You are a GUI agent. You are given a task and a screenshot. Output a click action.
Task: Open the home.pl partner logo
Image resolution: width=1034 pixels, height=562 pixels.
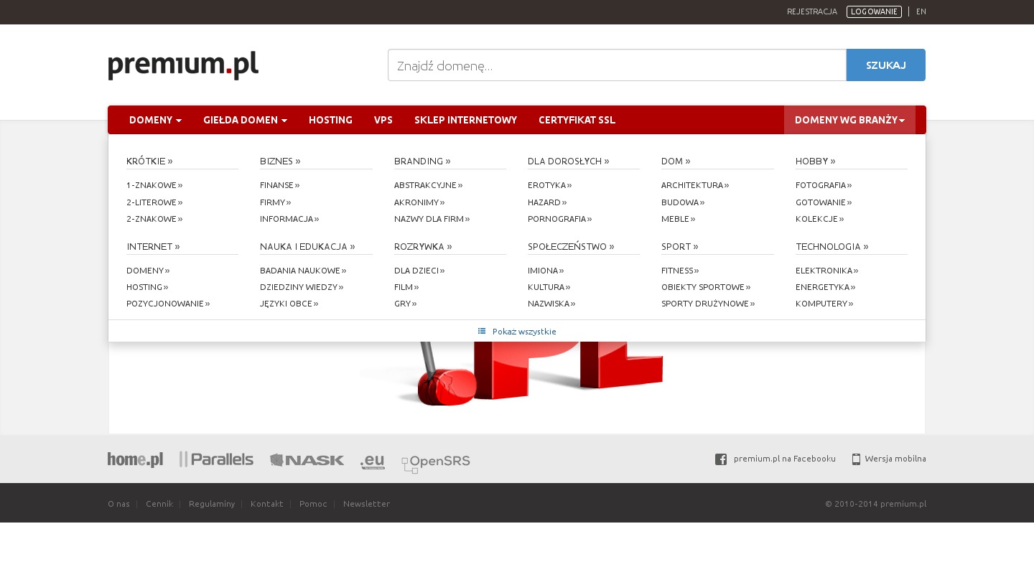[135, 459]
